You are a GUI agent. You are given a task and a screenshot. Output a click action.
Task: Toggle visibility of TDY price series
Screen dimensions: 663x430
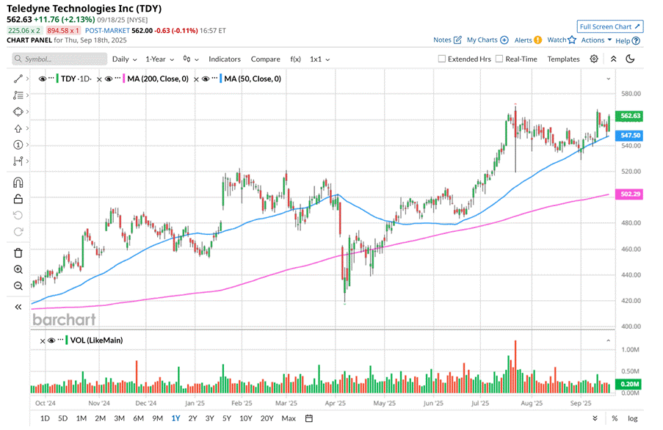click(x=43, y=79)
